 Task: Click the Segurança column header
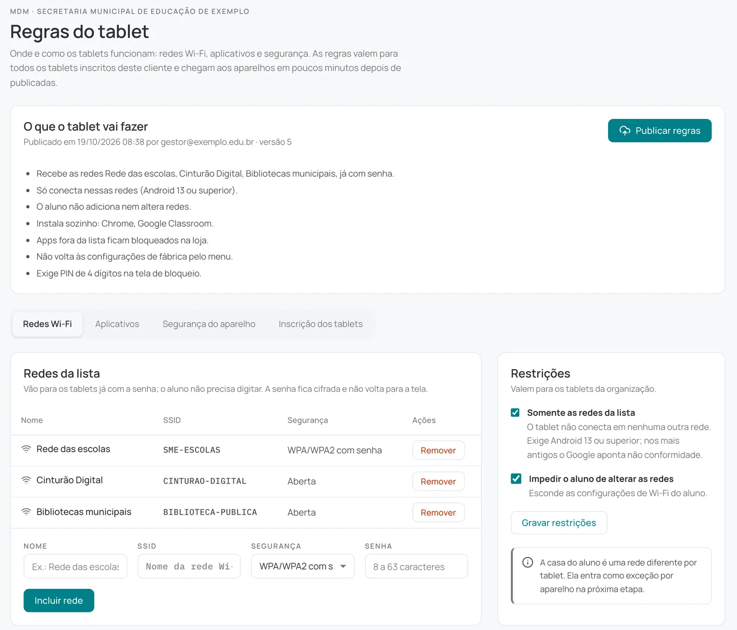click(x=308, y=420)
